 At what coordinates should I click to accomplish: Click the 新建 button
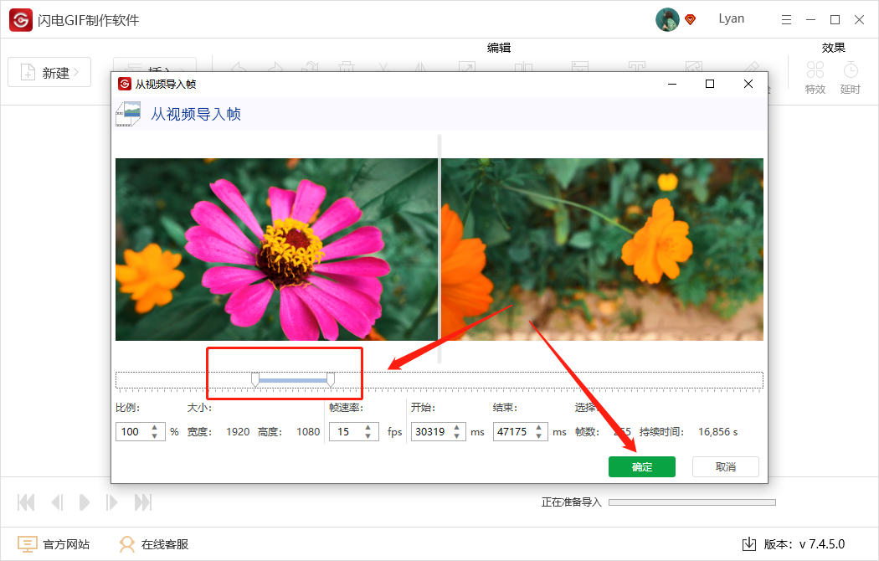click(49, 72)
